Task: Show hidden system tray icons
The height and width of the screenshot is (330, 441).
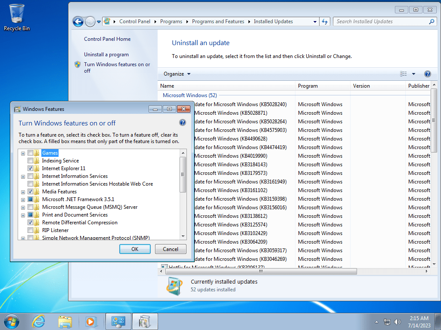Action: 376,322
